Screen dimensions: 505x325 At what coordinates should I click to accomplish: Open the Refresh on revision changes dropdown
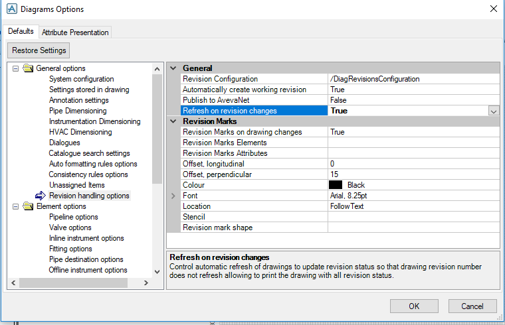tap(493, 111)
